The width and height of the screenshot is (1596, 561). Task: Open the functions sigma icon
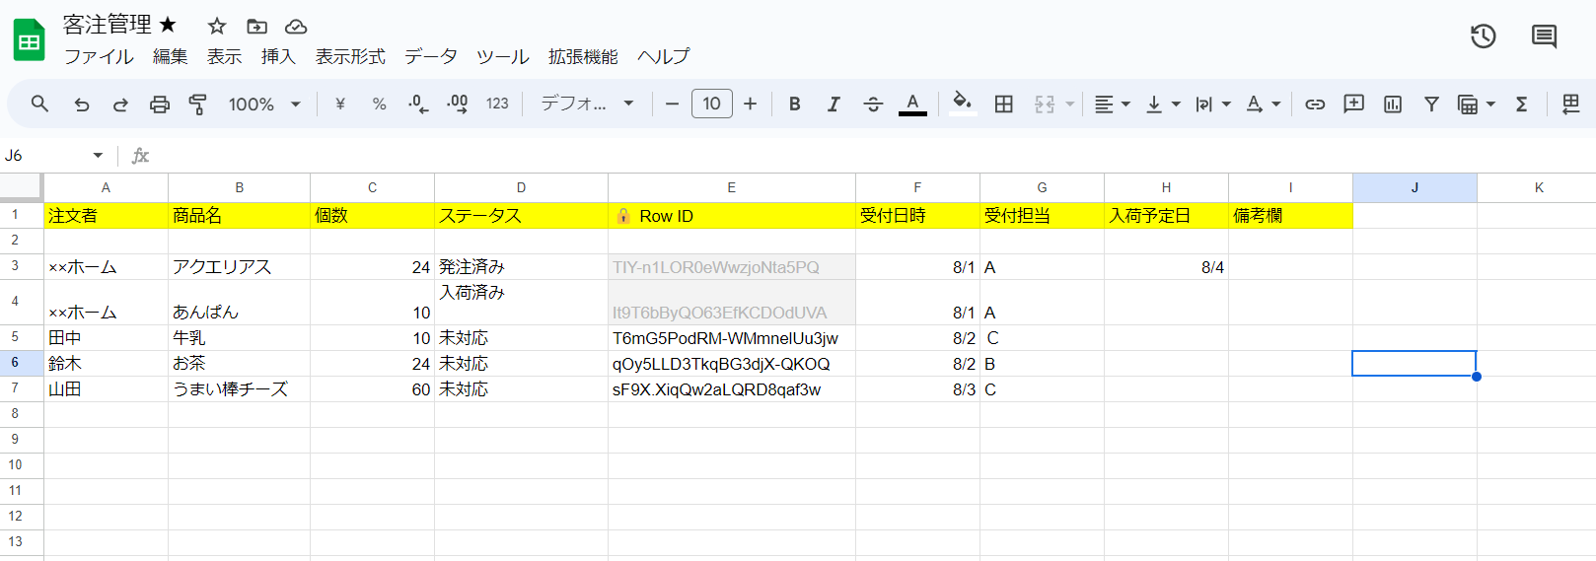pyautogui.click(x=1522, y=104)
